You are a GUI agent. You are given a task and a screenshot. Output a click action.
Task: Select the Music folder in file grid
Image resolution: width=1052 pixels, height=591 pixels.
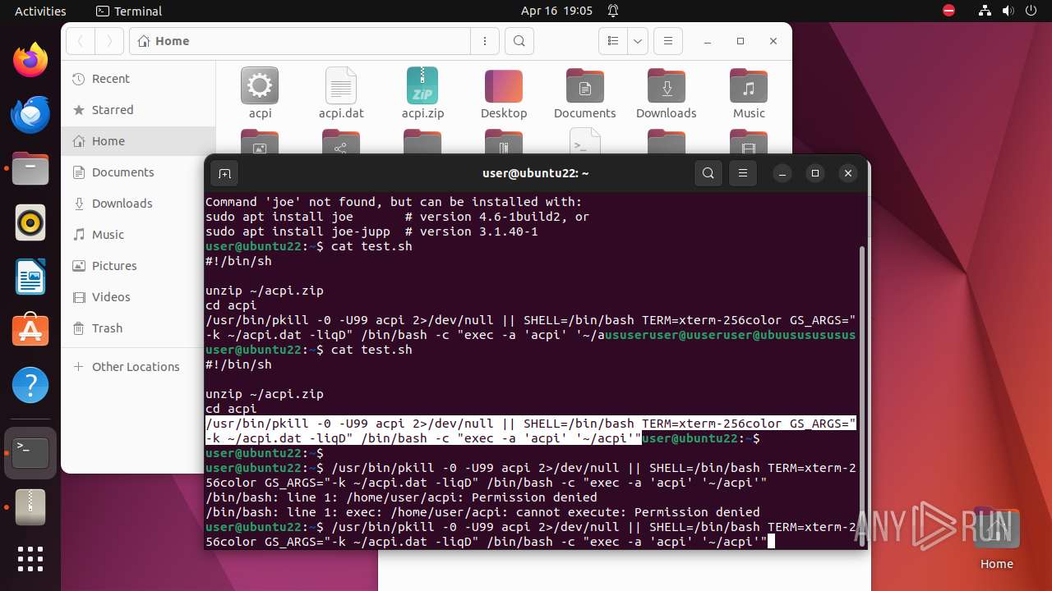(x=749, y=93)
